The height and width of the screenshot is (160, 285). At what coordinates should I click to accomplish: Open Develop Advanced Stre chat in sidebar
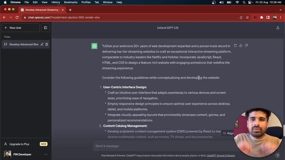click(x=24, y=44)
